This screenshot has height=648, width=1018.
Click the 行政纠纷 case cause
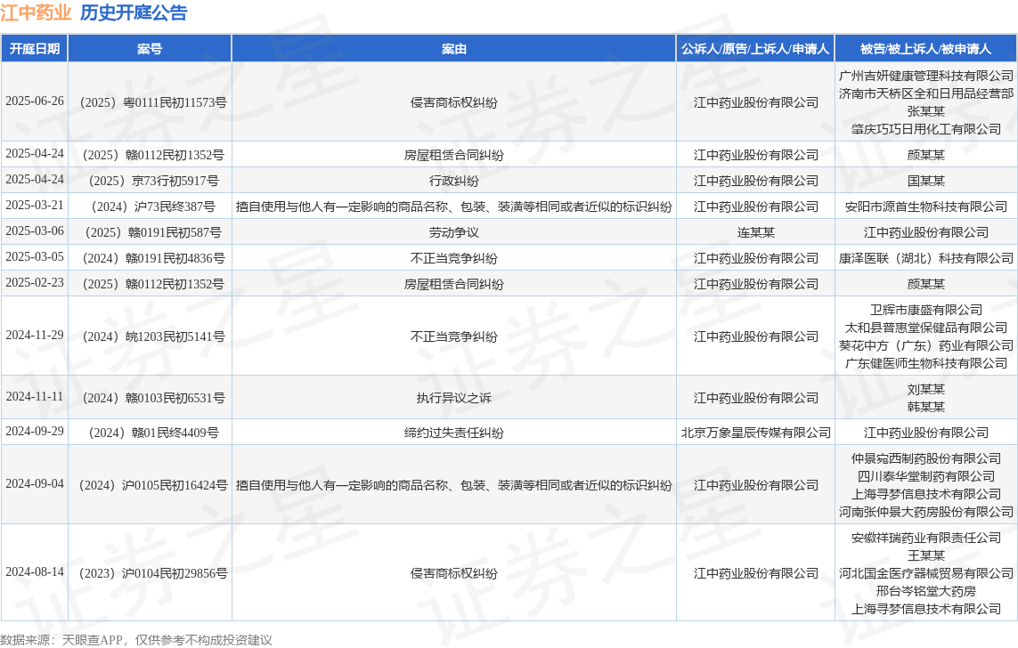click(454, 181)
